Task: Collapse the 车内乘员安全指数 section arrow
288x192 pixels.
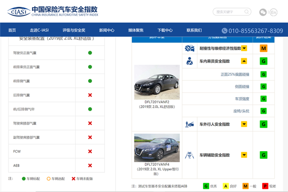Action: coord(244,61)
